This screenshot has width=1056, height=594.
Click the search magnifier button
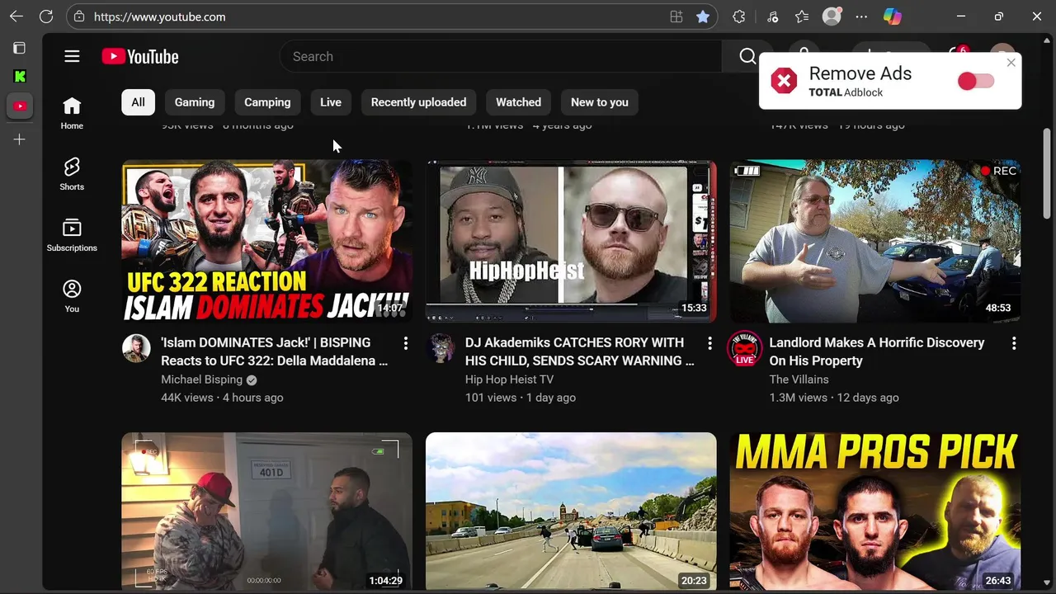pos(747,56)
